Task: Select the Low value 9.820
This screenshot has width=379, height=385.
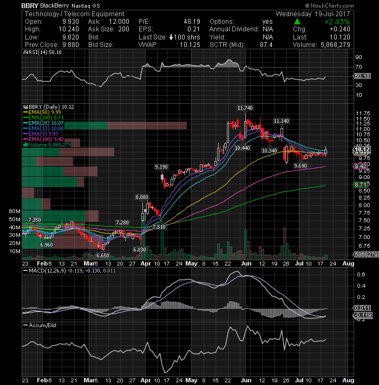Action: click(x=70, y=37)
